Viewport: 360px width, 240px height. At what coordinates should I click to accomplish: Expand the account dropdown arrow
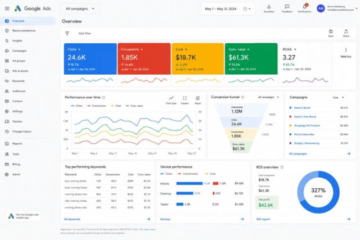356,8
